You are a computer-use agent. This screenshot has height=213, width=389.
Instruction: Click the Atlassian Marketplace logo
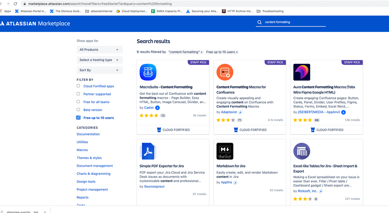point(35,23)
